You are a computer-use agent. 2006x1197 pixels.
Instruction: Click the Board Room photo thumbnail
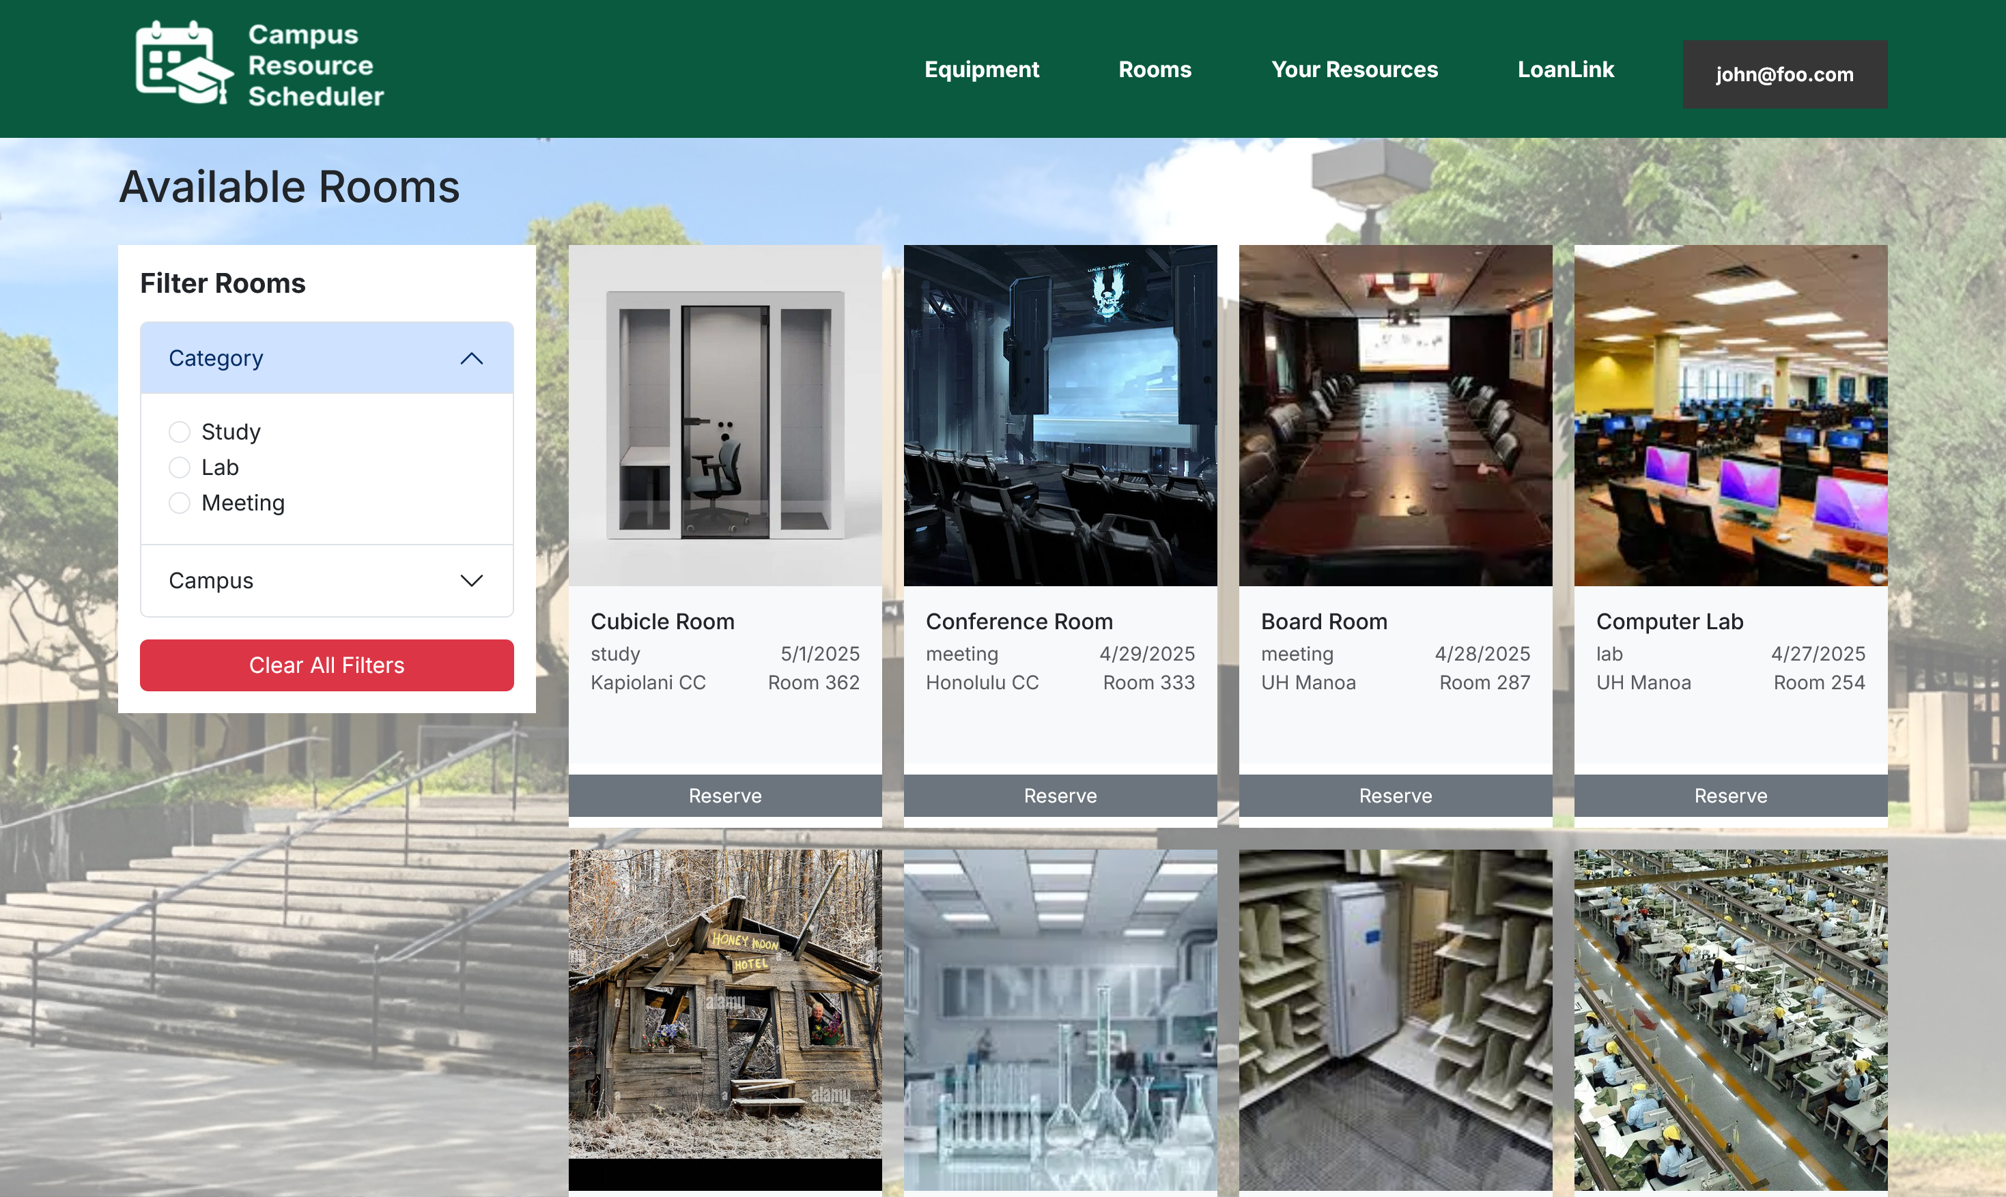pos(1395,416)
